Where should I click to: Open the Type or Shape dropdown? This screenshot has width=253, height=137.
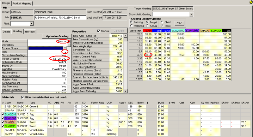65,48
